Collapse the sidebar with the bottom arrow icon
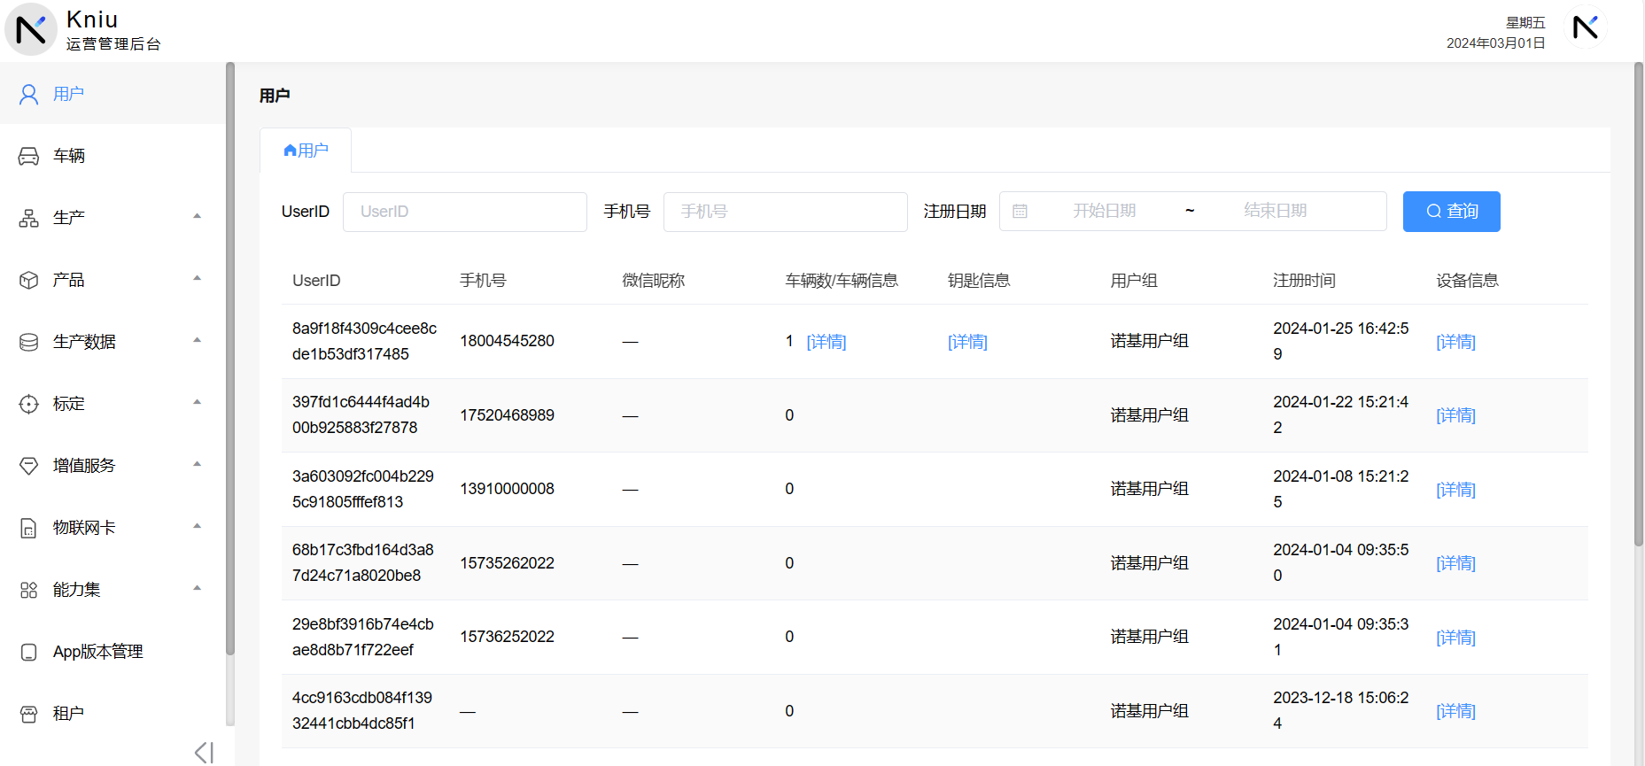 204,753
